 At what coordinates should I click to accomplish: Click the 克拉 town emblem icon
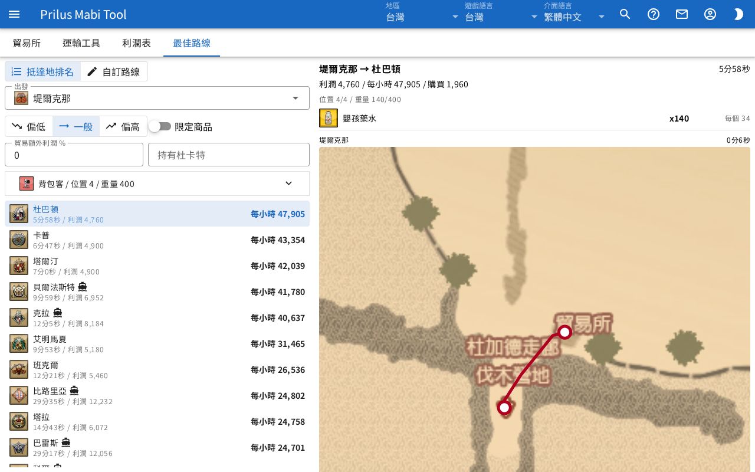[x=19, y=317]
